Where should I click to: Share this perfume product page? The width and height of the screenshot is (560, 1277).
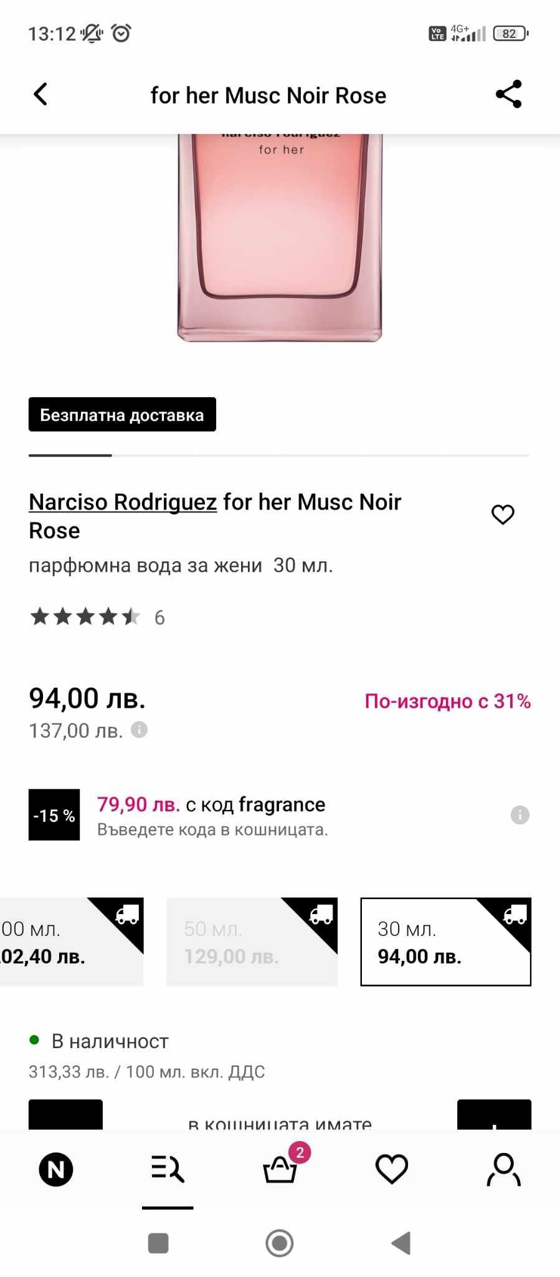pyautogui.click(x=508, y=95)
